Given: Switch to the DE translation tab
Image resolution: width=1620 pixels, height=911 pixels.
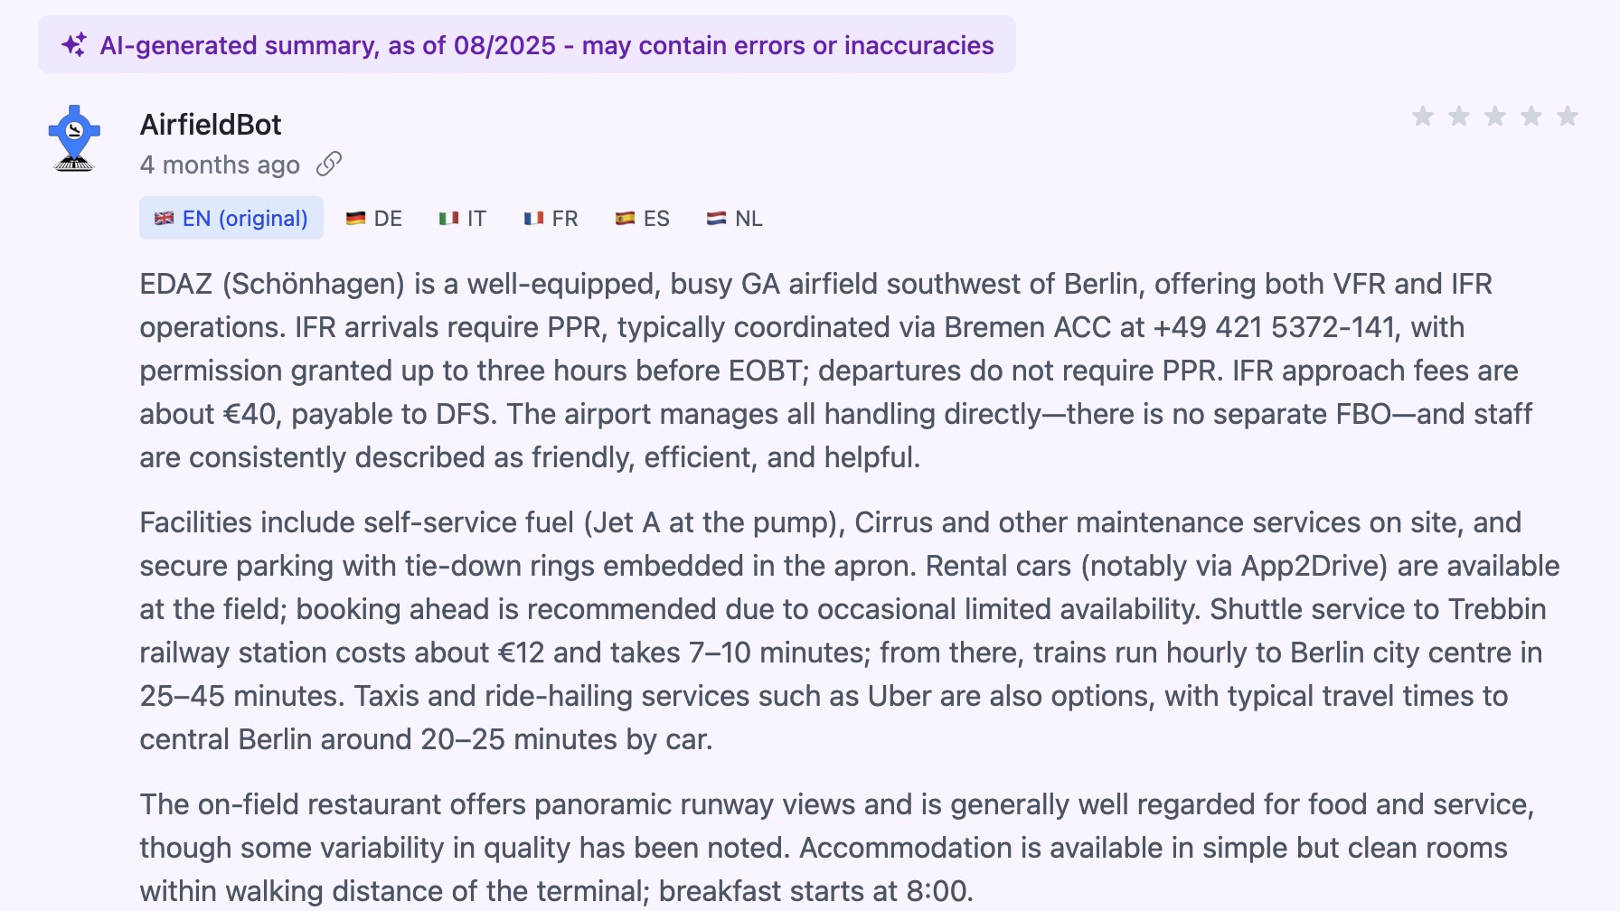Looking at the screenshot, I should click(373, 218).
